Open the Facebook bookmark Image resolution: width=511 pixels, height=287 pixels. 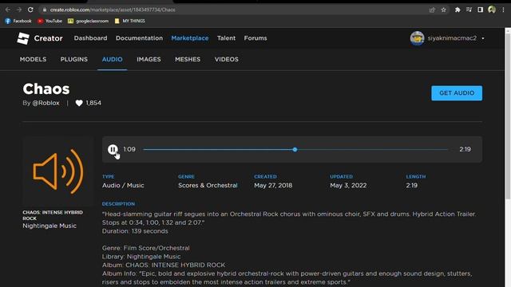point(18,21)
